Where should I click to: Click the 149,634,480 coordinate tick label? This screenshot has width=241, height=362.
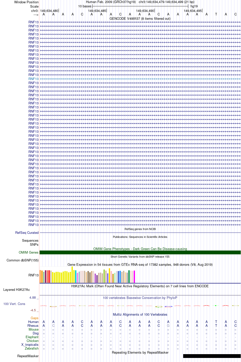point(49,11)
